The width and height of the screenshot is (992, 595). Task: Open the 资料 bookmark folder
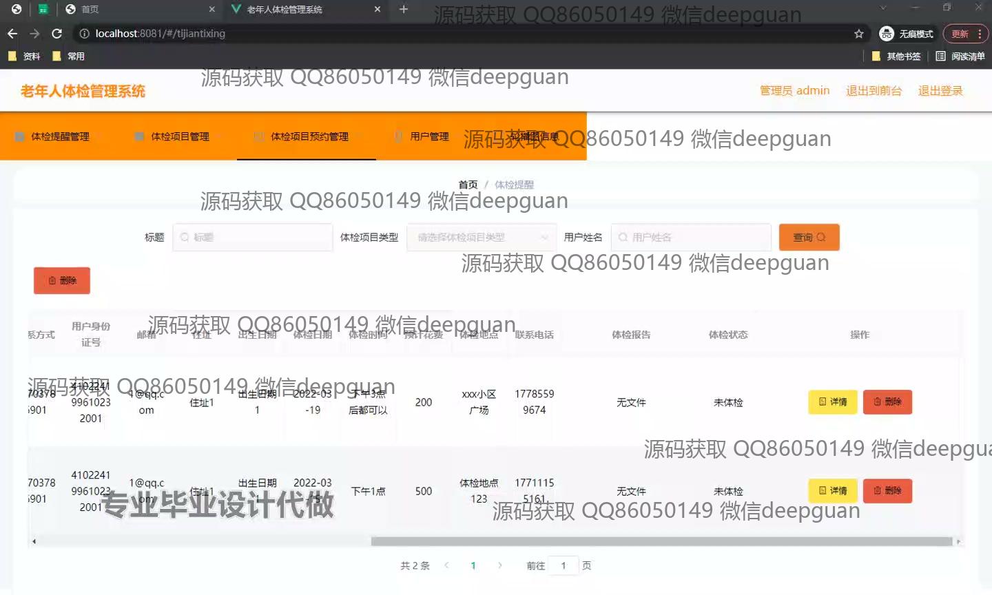pyautogui.click(x=25, y=56)
